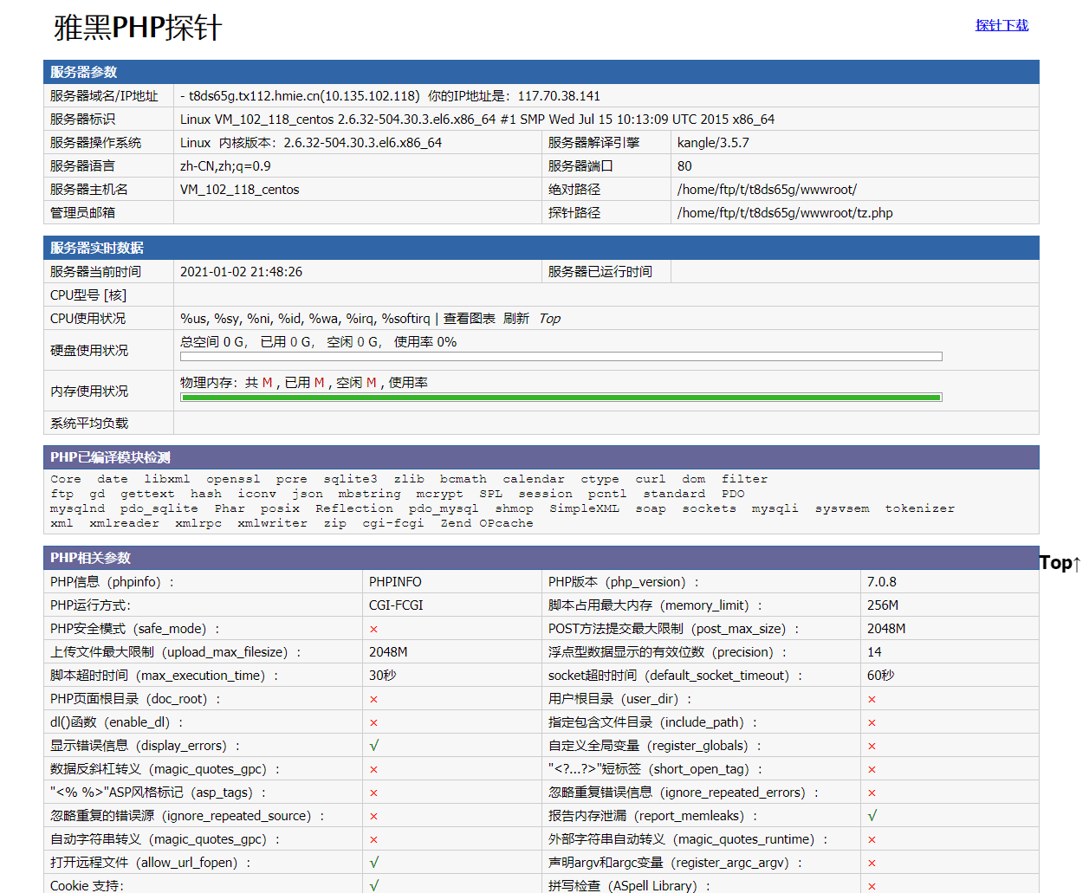Click the empty disk usage progress bar
The image size is (1089, 893).
(x=561, y=356)
